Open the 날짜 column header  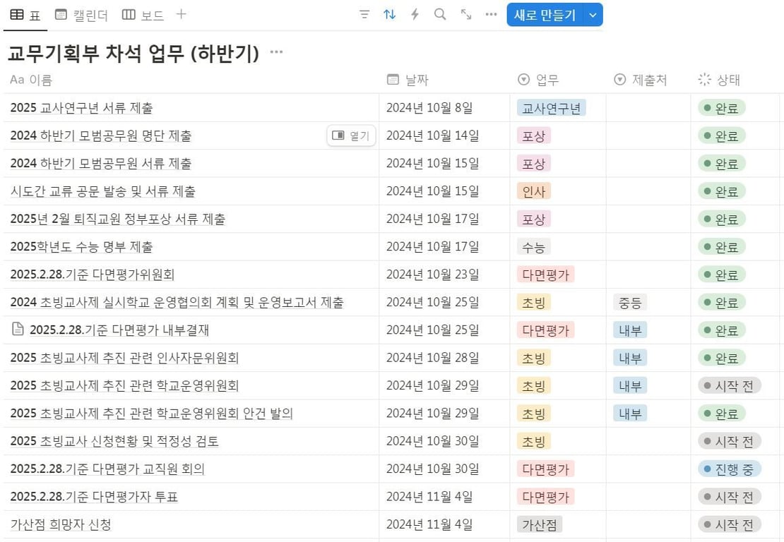[408, 80]
